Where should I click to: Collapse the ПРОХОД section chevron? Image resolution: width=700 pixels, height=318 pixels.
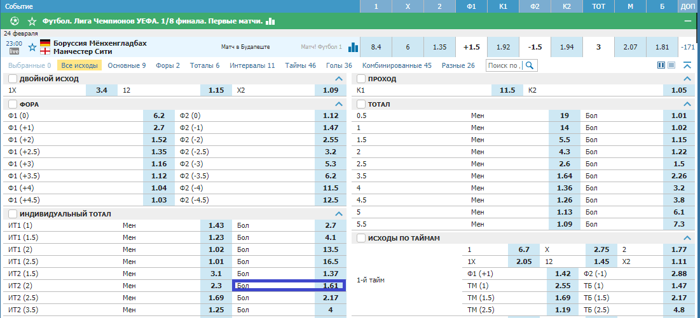(x=687, y=79)
